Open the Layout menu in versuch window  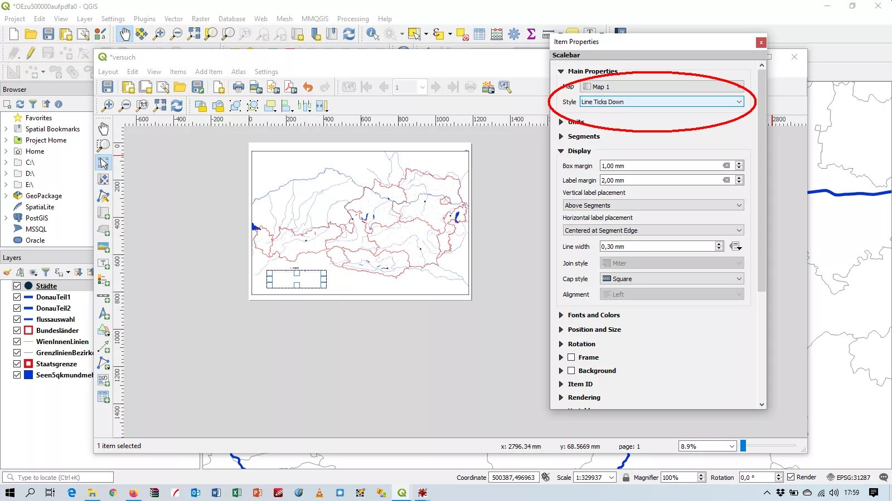108,72
